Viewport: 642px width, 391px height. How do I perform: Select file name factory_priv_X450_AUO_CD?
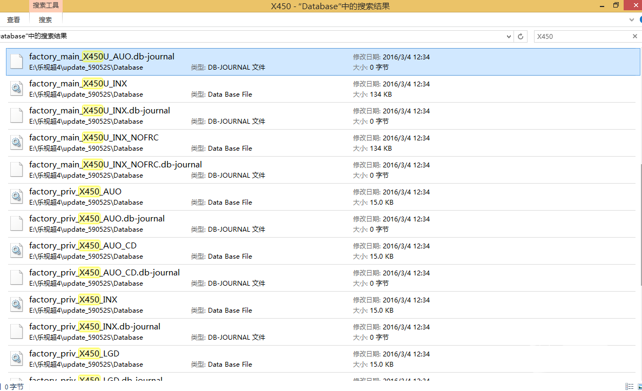[83, 246]
